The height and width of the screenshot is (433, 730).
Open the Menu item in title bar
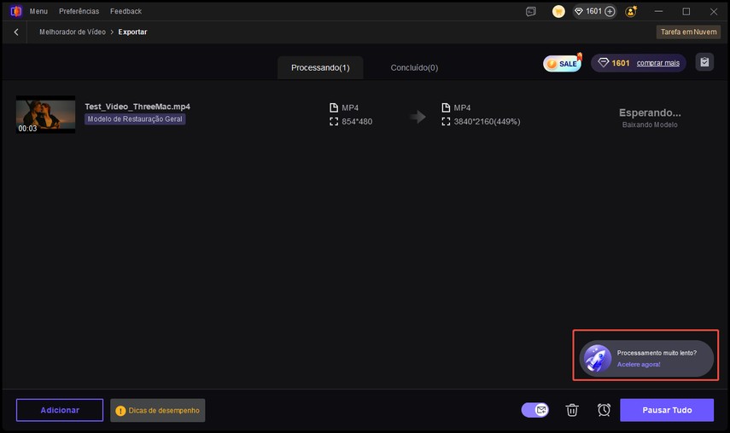(38, 11)
